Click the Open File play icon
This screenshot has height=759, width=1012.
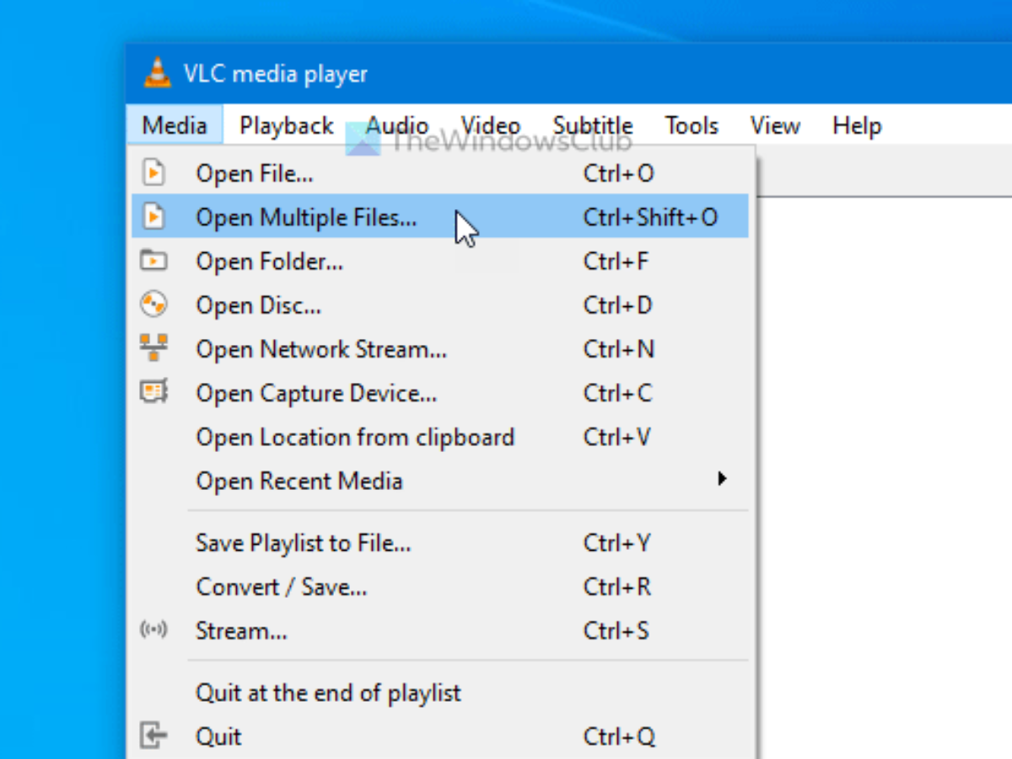click(x=153, y=174)
